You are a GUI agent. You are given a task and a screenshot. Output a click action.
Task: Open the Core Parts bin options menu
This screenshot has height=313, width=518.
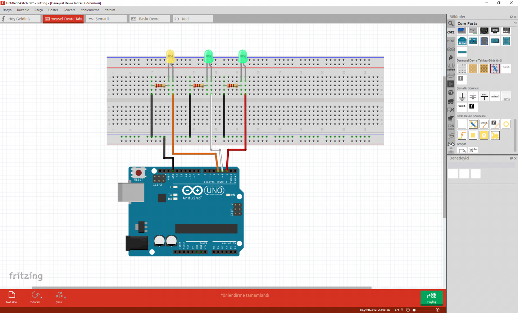click(x=515, y=23)
